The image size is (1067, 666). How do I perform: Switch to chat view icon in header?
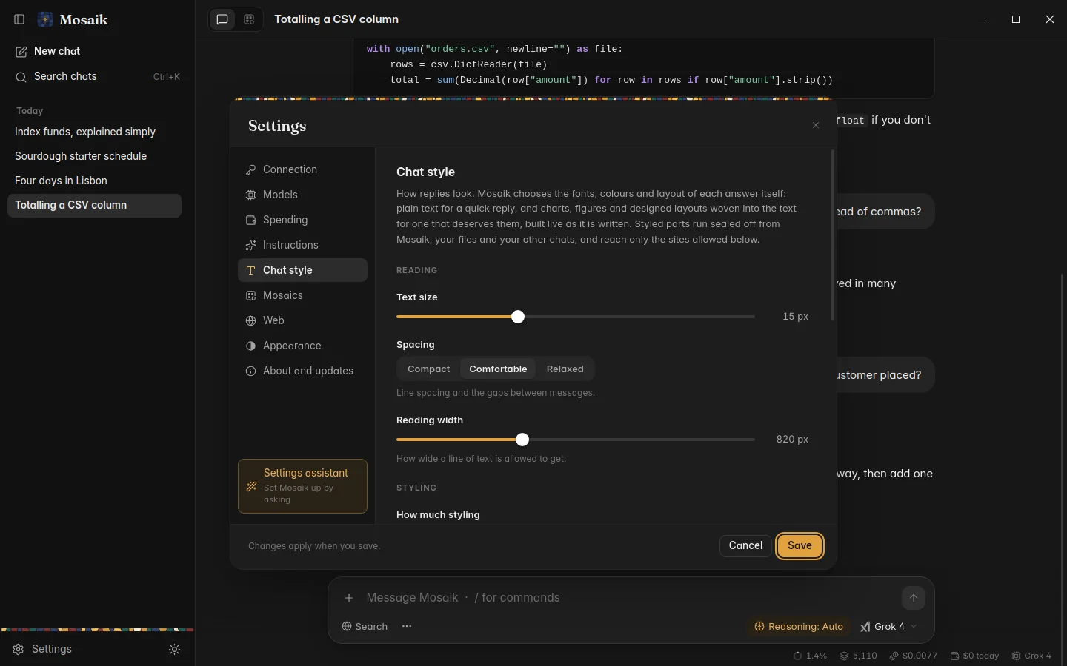[222, 20]
